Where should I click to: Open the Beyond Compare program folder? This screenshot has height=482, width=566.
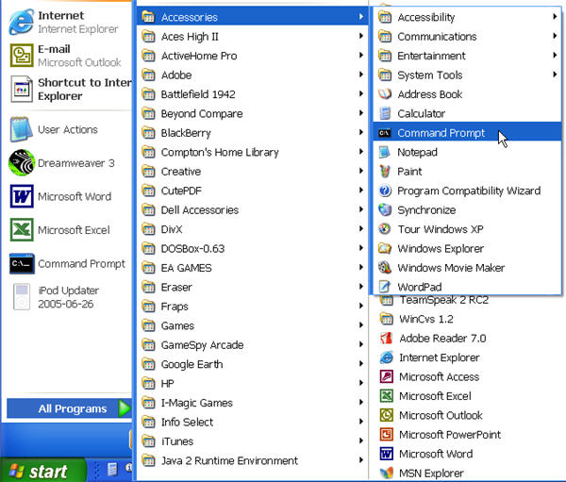tap(252, 113)
